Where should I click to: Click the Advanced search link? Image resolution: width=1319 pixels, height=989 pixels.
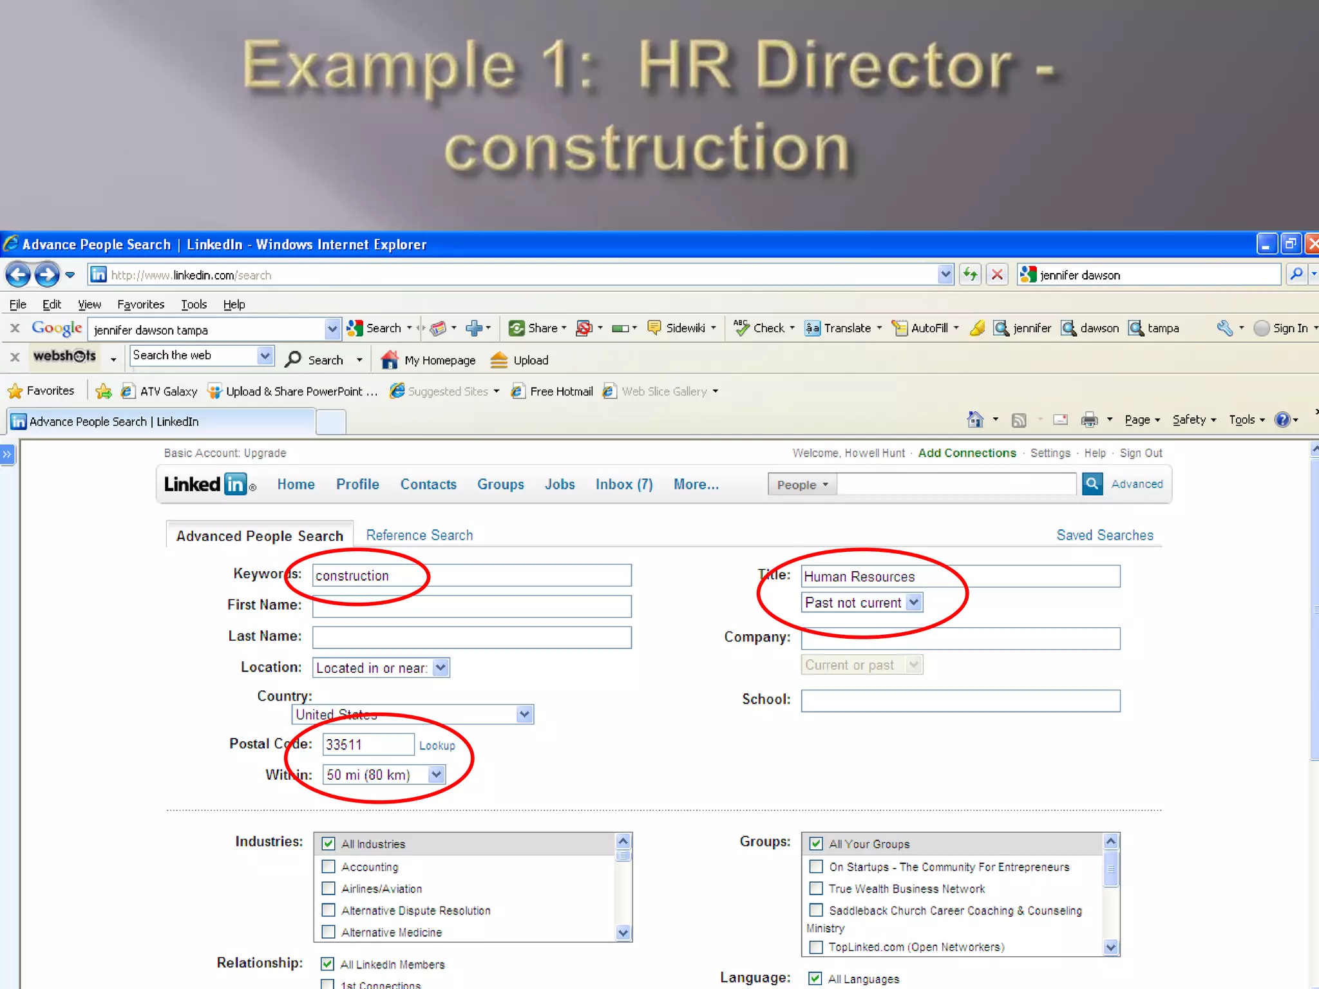click(x=1137, y=484)
